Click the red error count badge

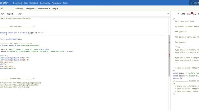(192, 13)
